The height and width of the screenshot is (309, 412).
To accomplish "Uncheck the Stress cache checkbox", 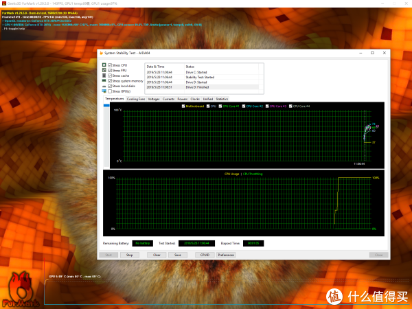I will [x=110, y=76].
